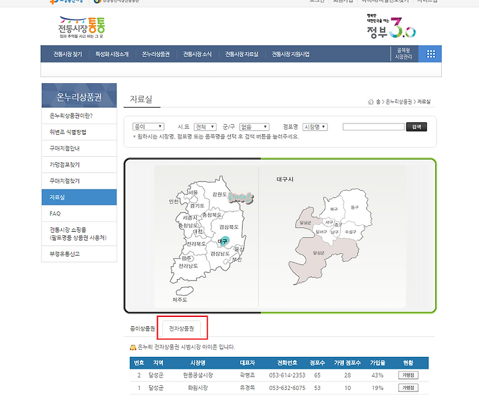Open 전통시장 쇼핑몰 in the sidebar
This screenshot has width=479, height=396.
(x=79, y=234)
